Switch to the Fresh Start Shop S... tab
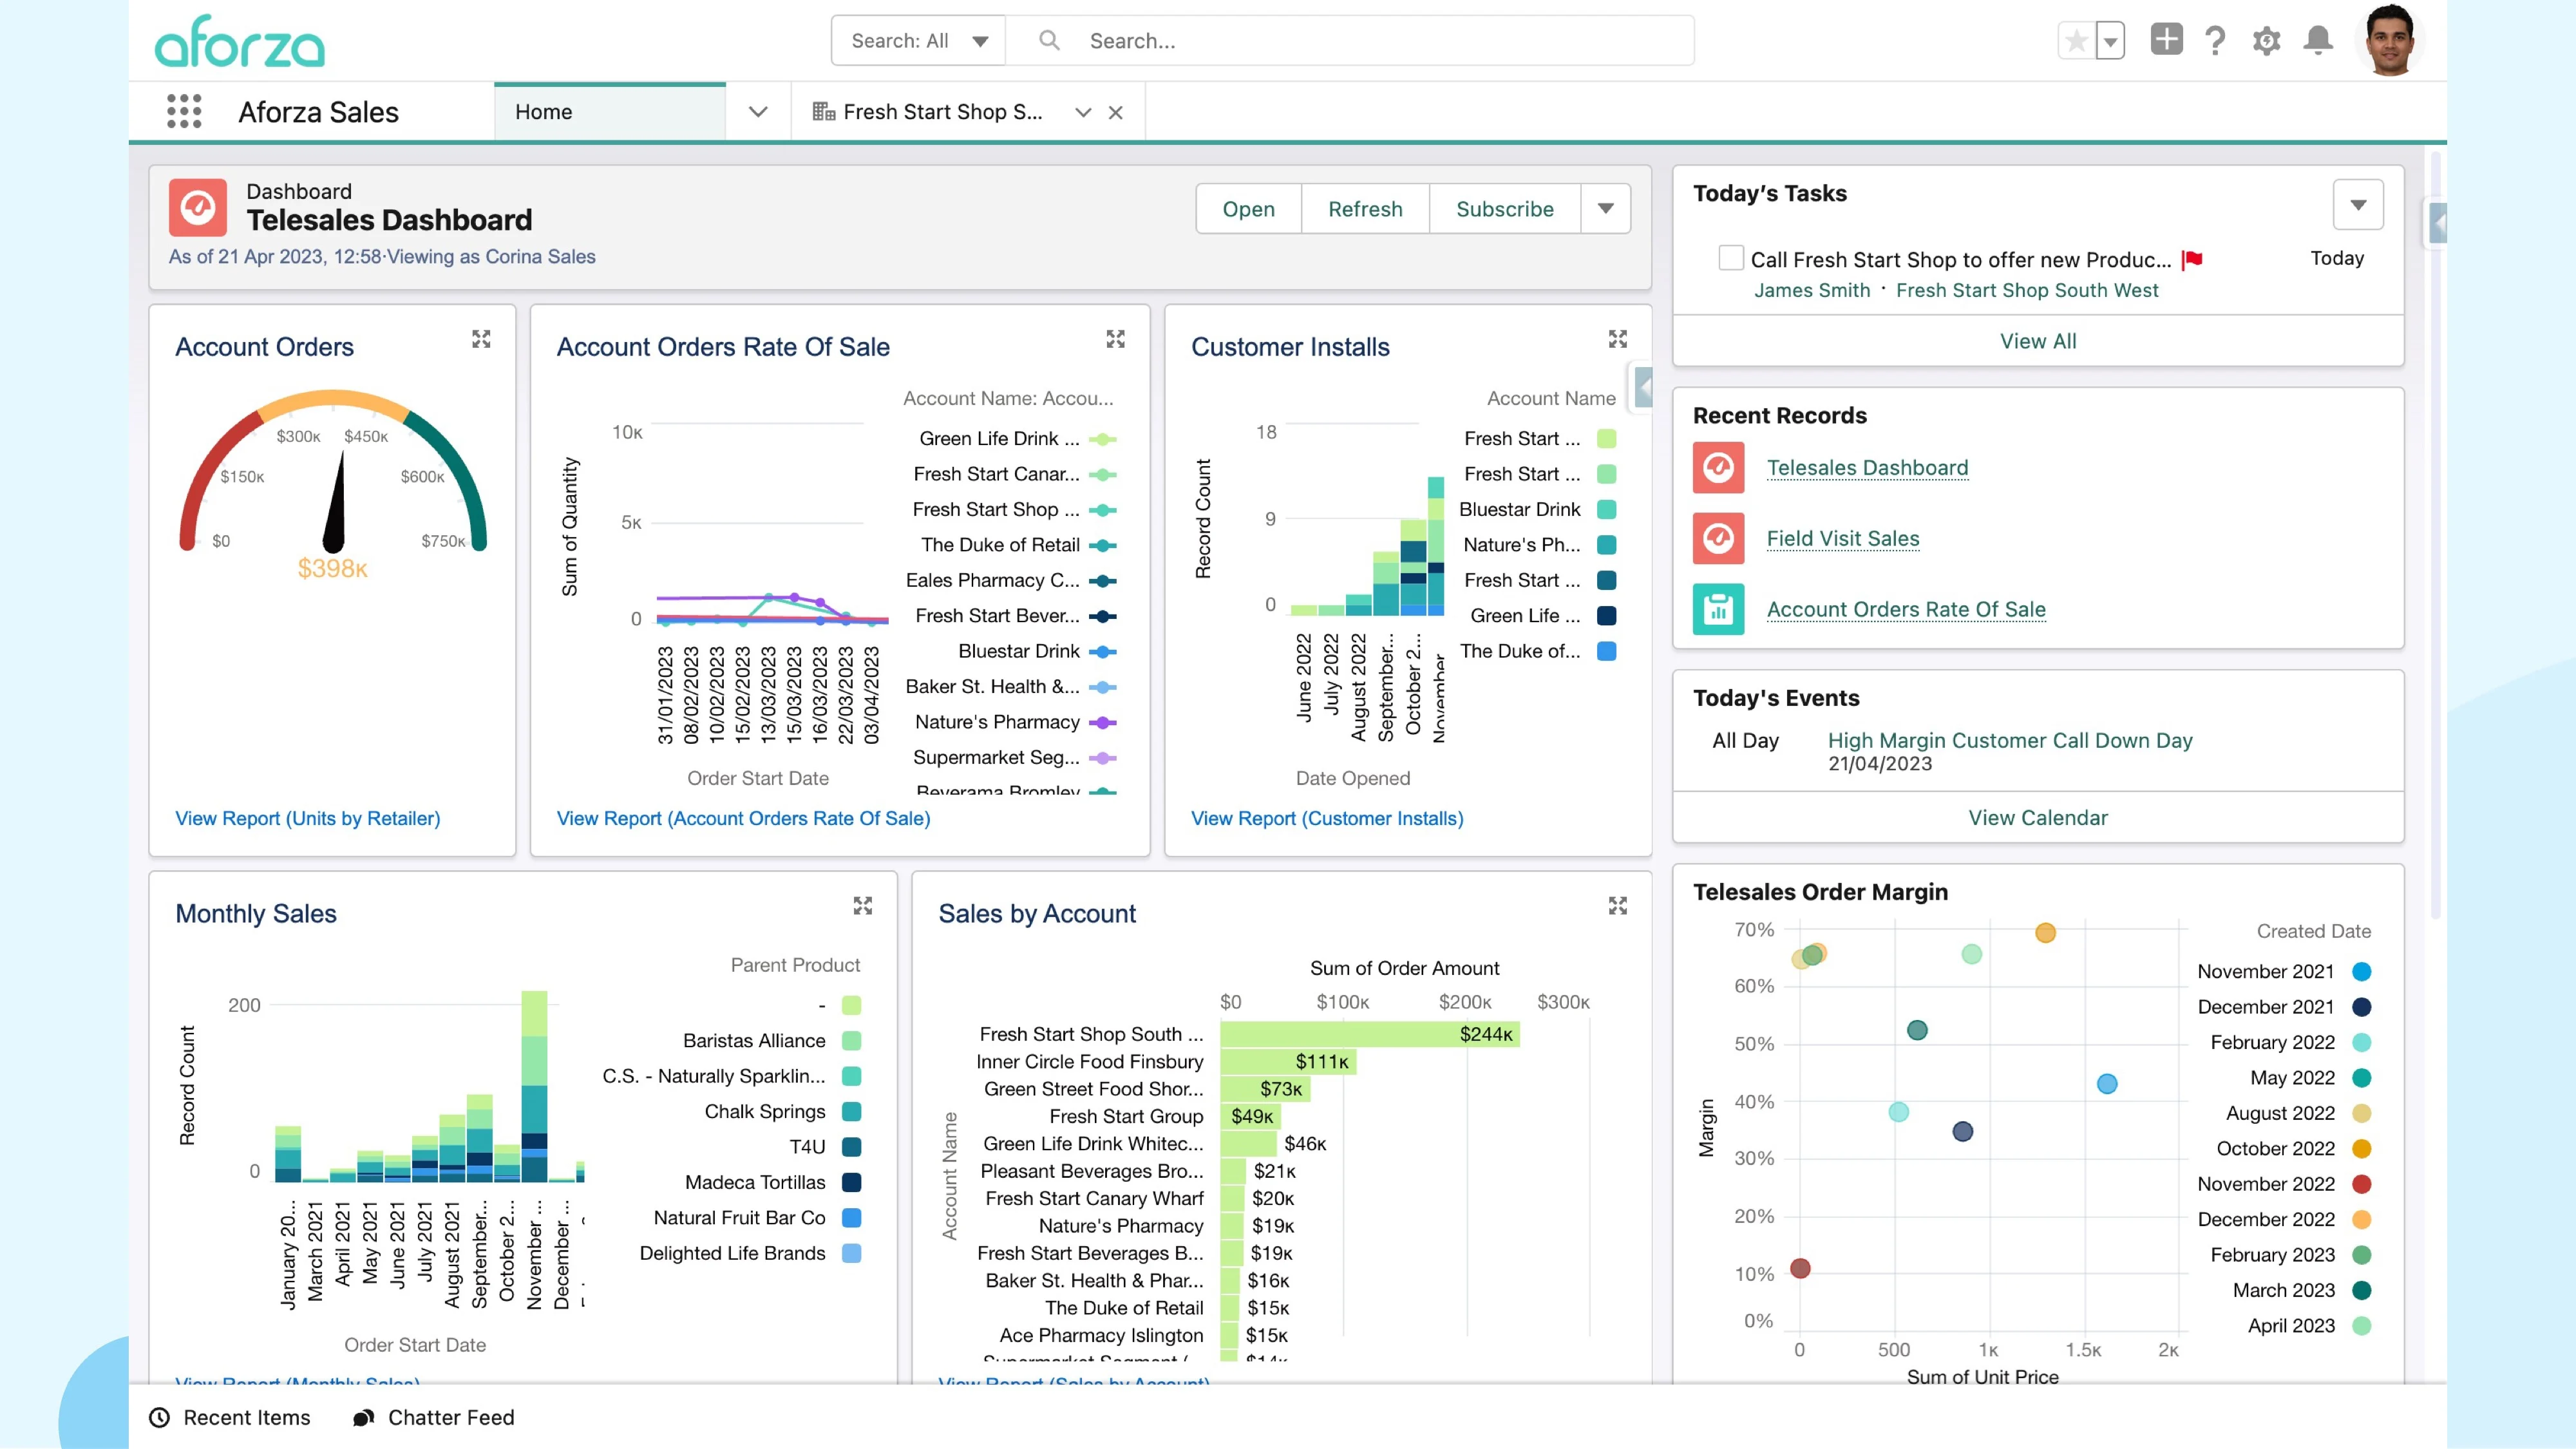 pos(942,112)
